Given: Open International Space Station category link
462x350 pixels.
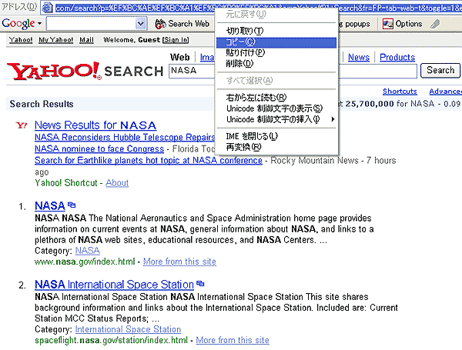Looking at the screenshot, I should (x=128, y=329).
